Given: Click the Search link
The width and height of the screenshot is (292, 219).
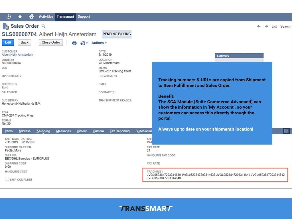Looking at the screenshot, I should [x=285, y=27].
